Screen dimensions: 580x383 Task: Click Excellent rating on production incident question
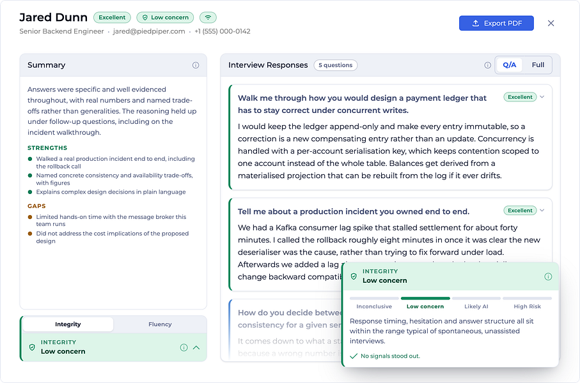pos(520,211)
